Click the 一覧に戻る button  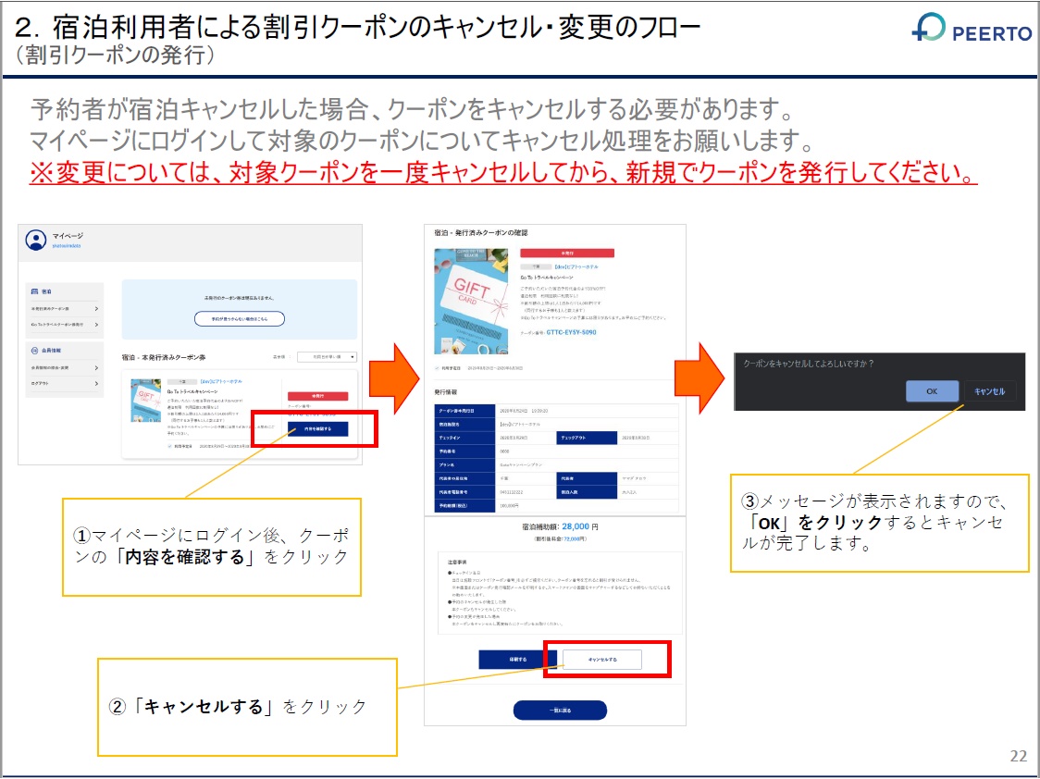(x=560, y=710)
